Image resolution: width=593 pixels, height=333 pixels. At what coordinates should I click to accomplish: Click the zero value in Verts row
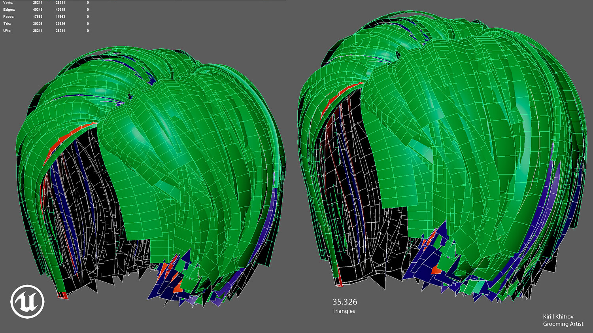[x=88, y=3]
